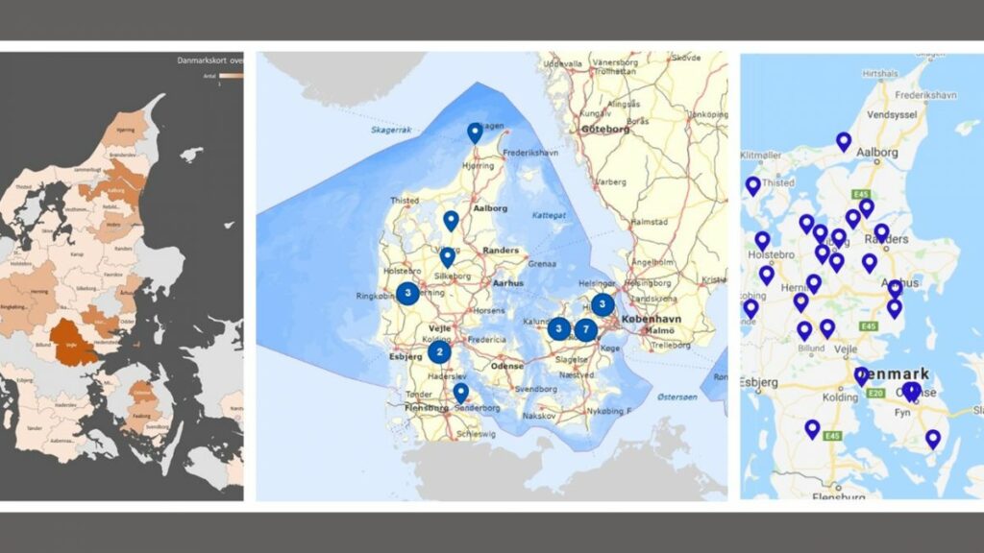Click the Göteborg city label
This screenshot has height=553, width=984.
pyautogui.click(x=605, y=127)
